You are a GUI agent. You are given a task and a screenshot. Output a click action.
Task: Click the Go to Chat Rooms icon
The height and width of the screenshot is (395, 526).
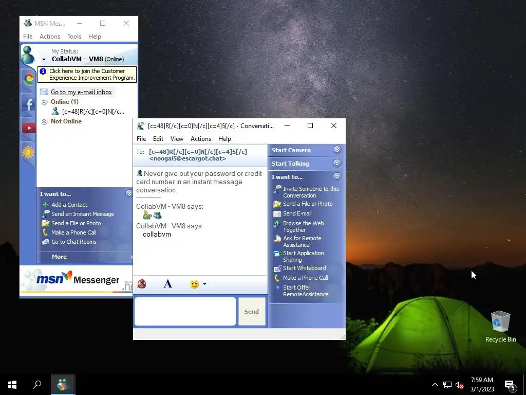click(x=46, y=242)
